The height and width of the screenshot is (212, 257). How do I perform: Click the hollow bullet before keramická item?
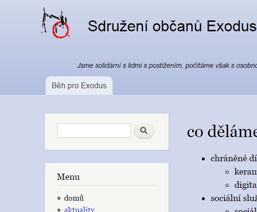(x=227, y=172)
